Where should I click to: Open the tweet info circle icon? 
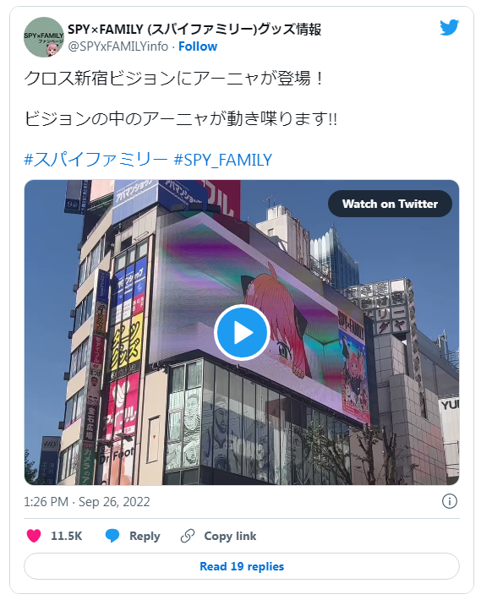(449, 501)
